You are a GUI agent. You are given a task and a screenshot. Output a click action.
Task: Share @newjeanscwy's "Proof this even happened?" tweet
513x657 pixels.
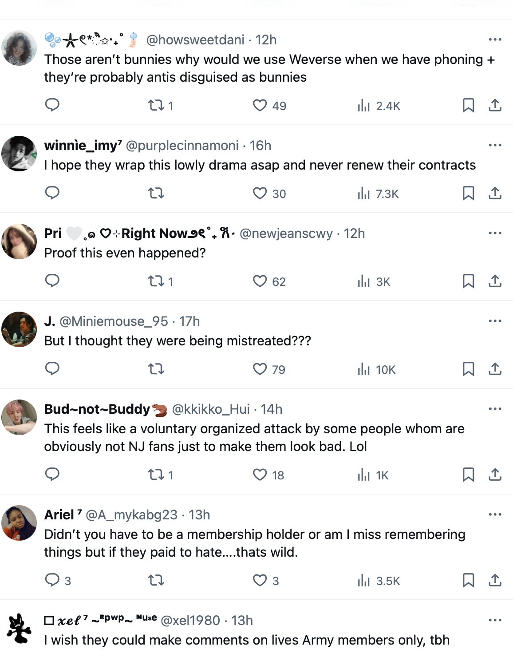495,281
